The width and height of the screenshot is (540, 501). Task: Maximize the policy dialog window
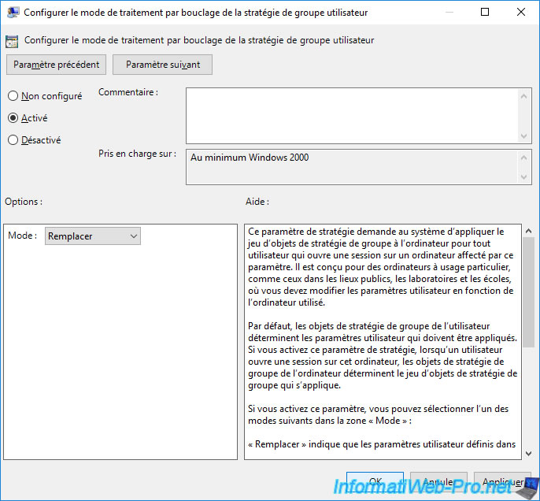coord(484,13)
